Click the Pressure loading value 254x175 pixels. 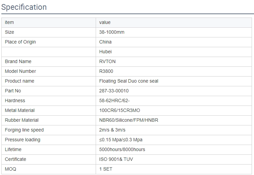tap(121, 140)
